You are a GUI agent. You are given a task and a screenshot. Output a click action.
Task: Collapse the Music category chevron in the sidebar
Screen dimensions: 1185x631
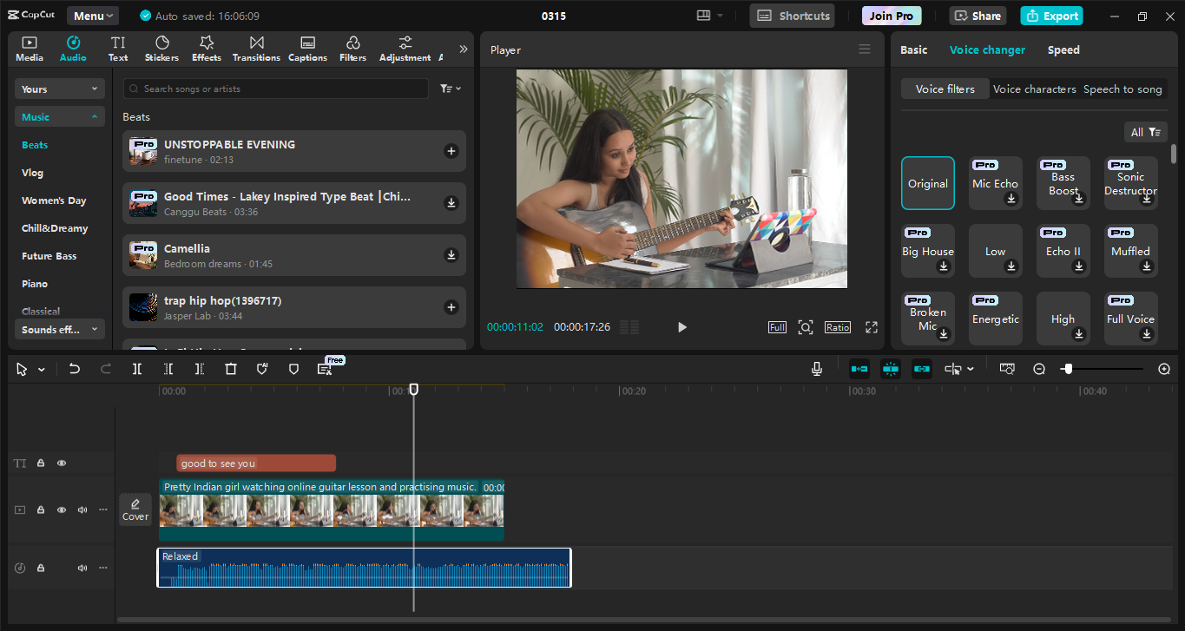click(x=95, y=115)
